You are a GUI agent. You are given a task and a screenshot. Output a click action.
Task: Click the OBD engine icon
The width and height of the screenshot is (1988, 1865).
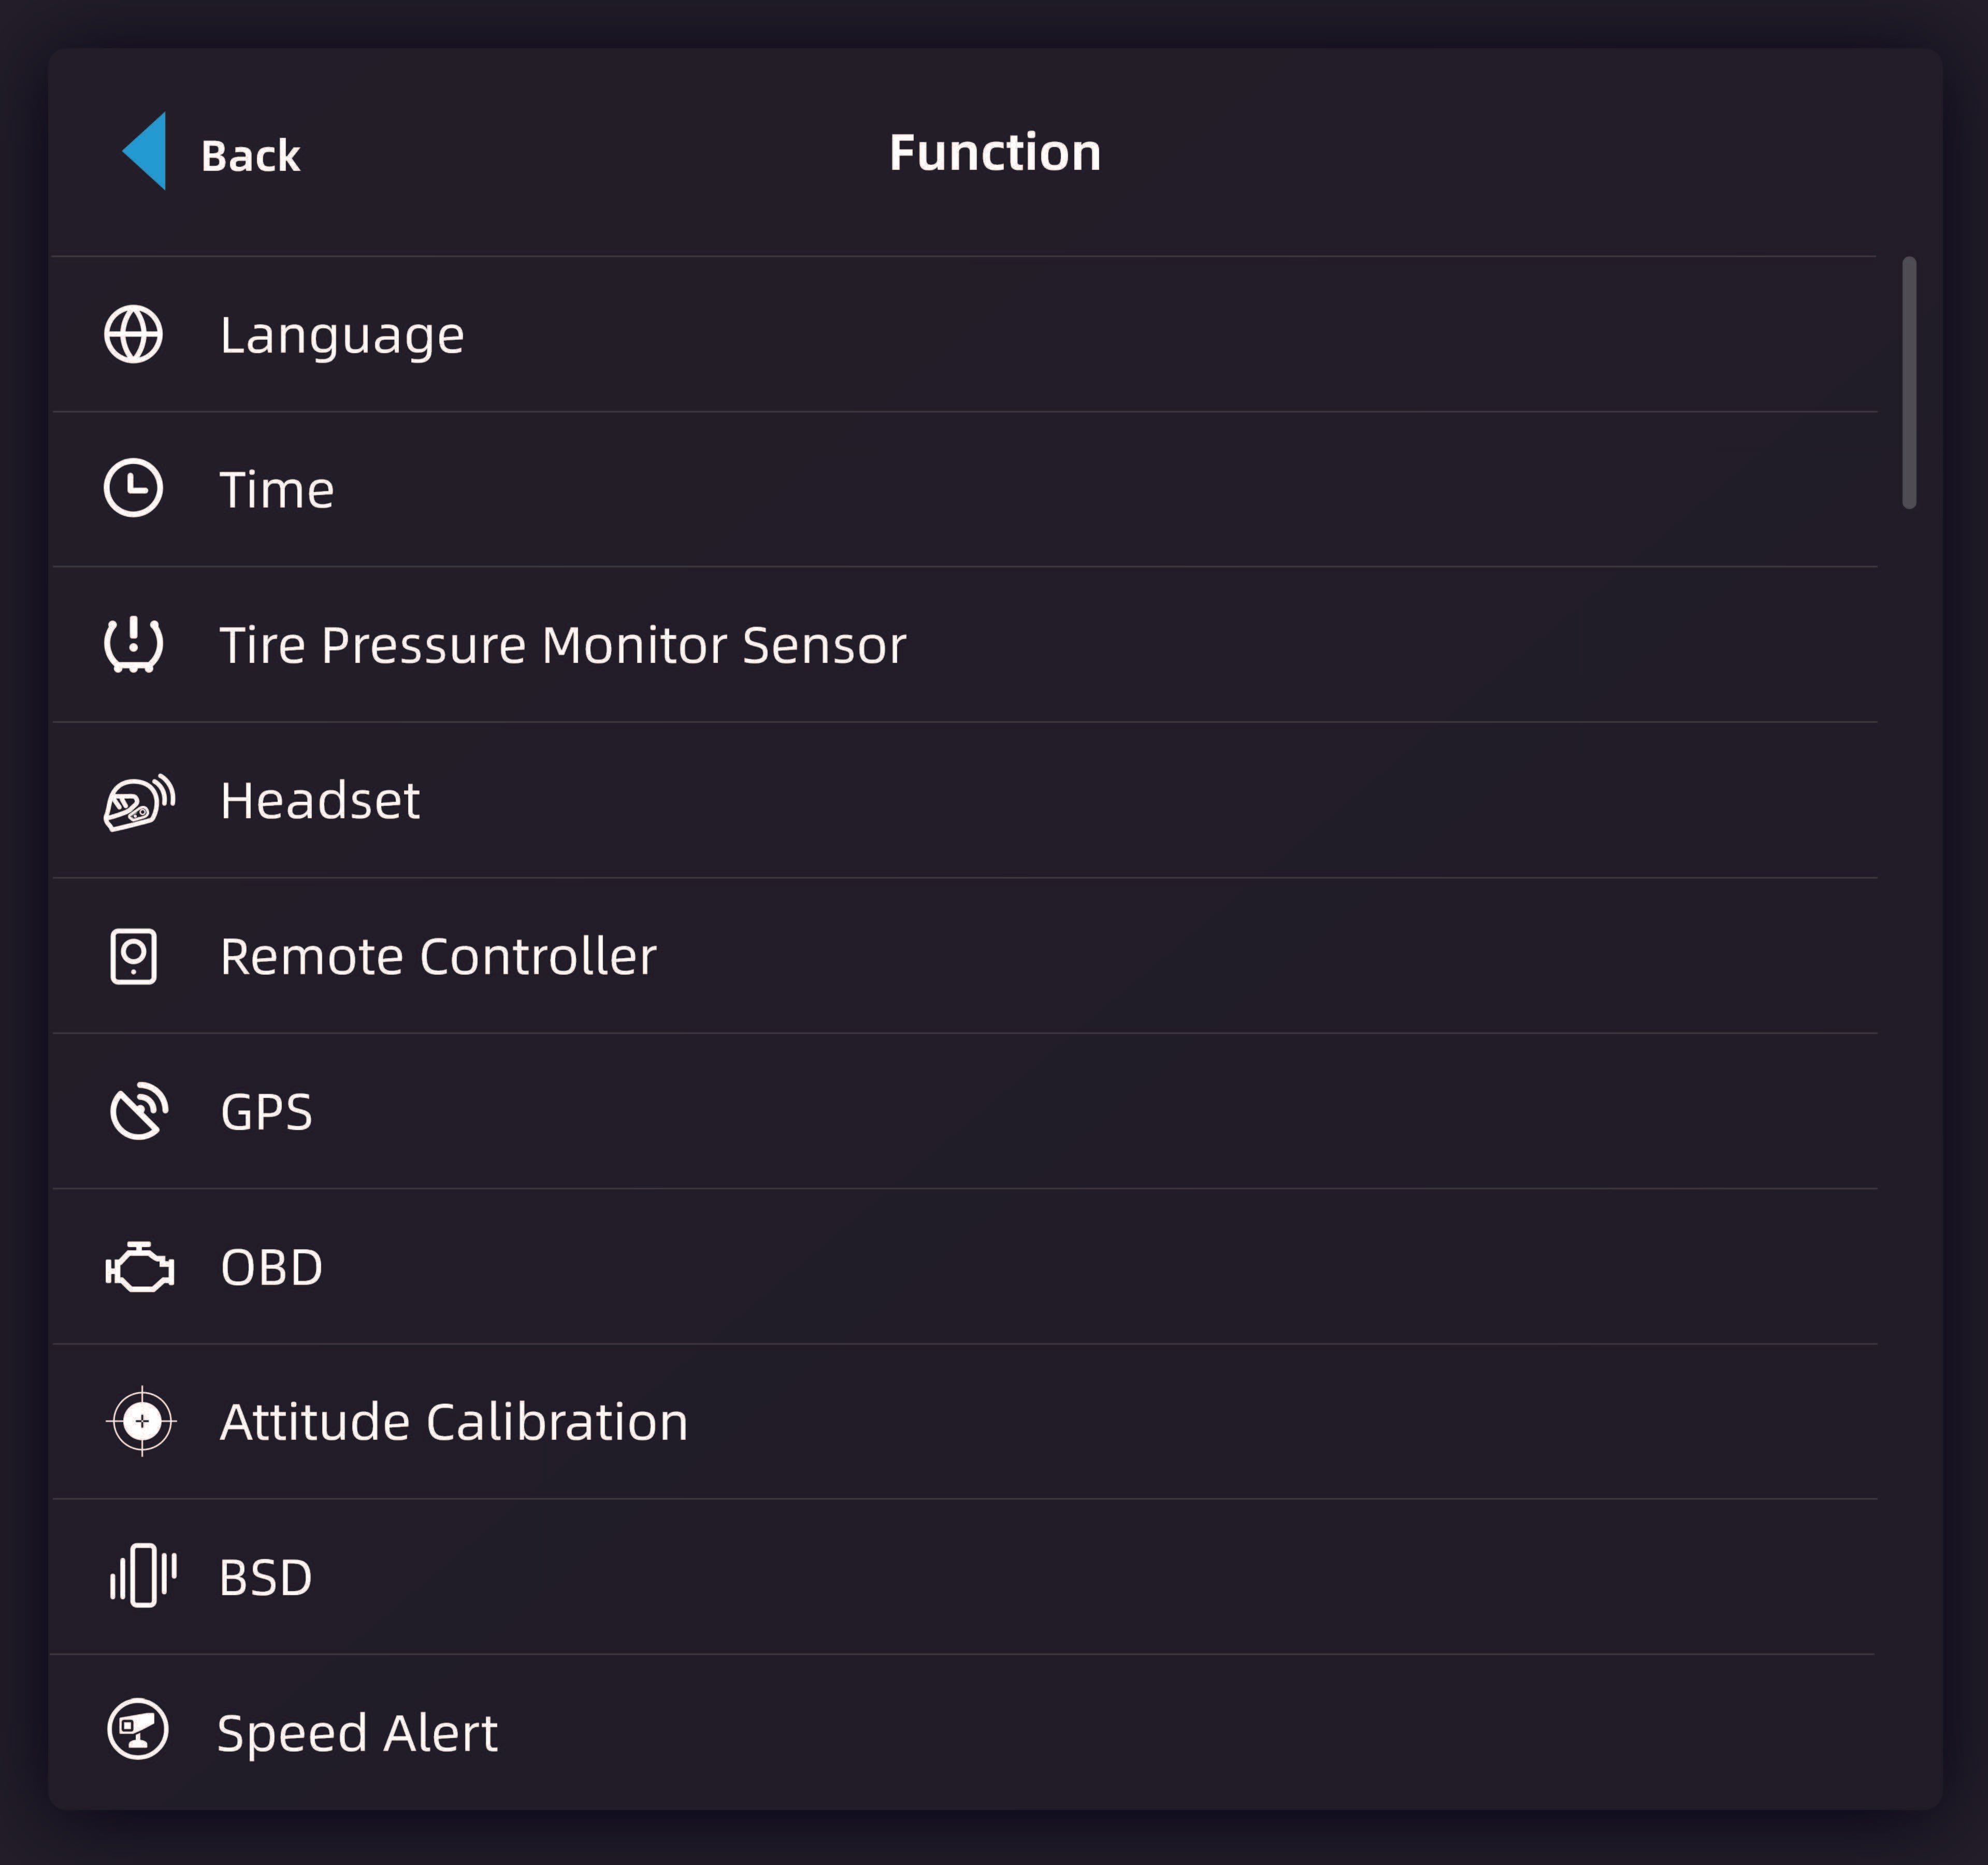tap(140, 1267)
